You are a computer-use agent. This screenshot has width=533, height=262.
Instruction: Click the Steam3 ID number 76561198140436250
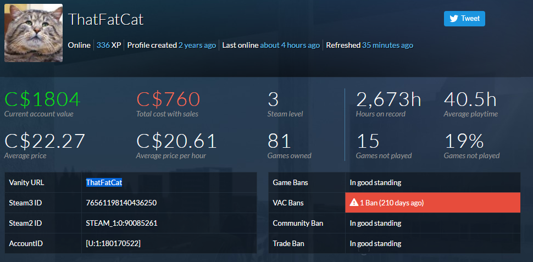coord(121,203)
